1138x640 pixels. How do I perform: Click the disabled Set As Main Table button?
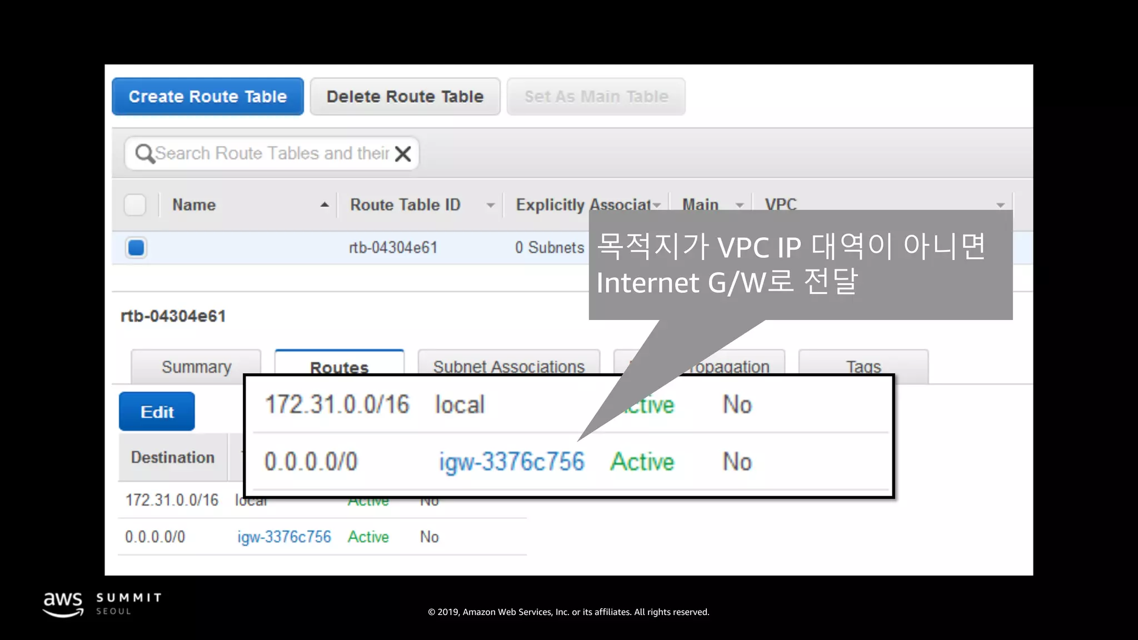(x=596, y=97)
